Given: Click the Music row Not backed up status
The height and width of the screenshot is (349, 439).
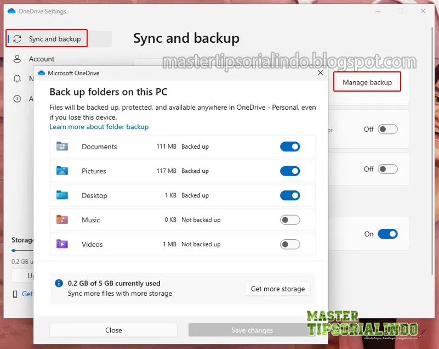Looking at the screenshot, I should pos(201,220).
